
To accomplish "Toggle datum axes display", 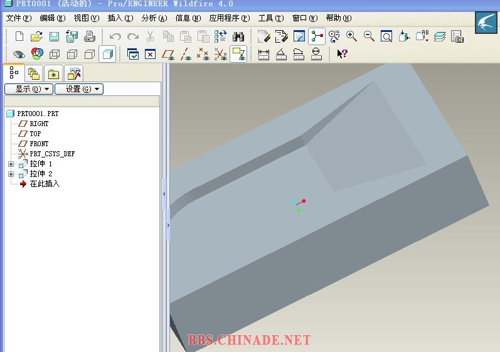I will pos(186,54).
